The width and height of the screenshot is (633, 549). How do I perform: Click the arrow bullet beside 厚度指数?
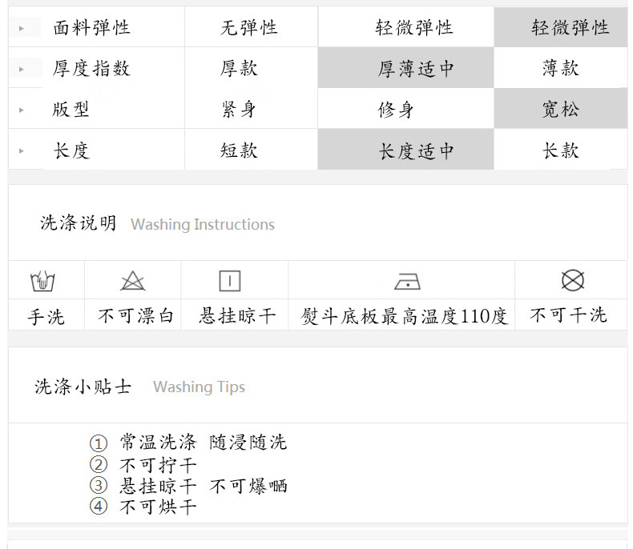[22, 70]
